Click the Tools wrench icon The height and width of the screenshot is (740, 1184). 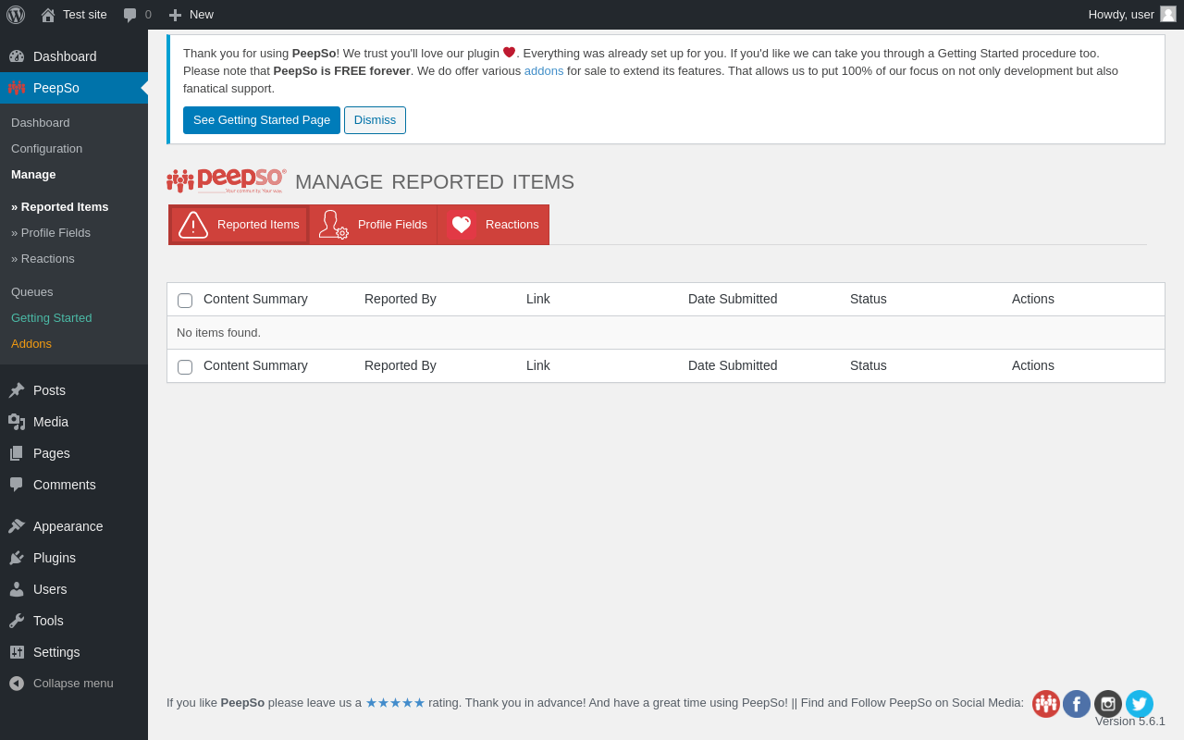[17, 621]
